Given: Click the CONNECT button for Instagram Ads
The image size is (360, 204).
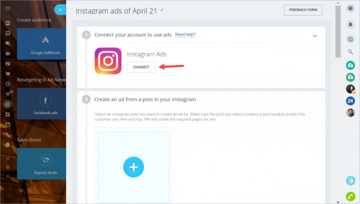Looking at the screenshot, I should tap(141, 67).
